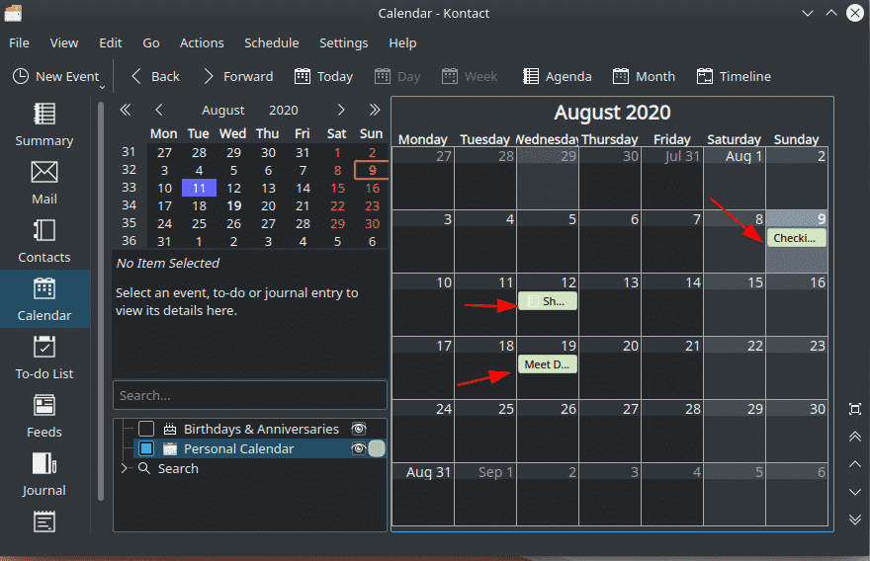Toggle Personal Calendar checkbox
This screenshot has width=870, height=561.
coord(146,448)
